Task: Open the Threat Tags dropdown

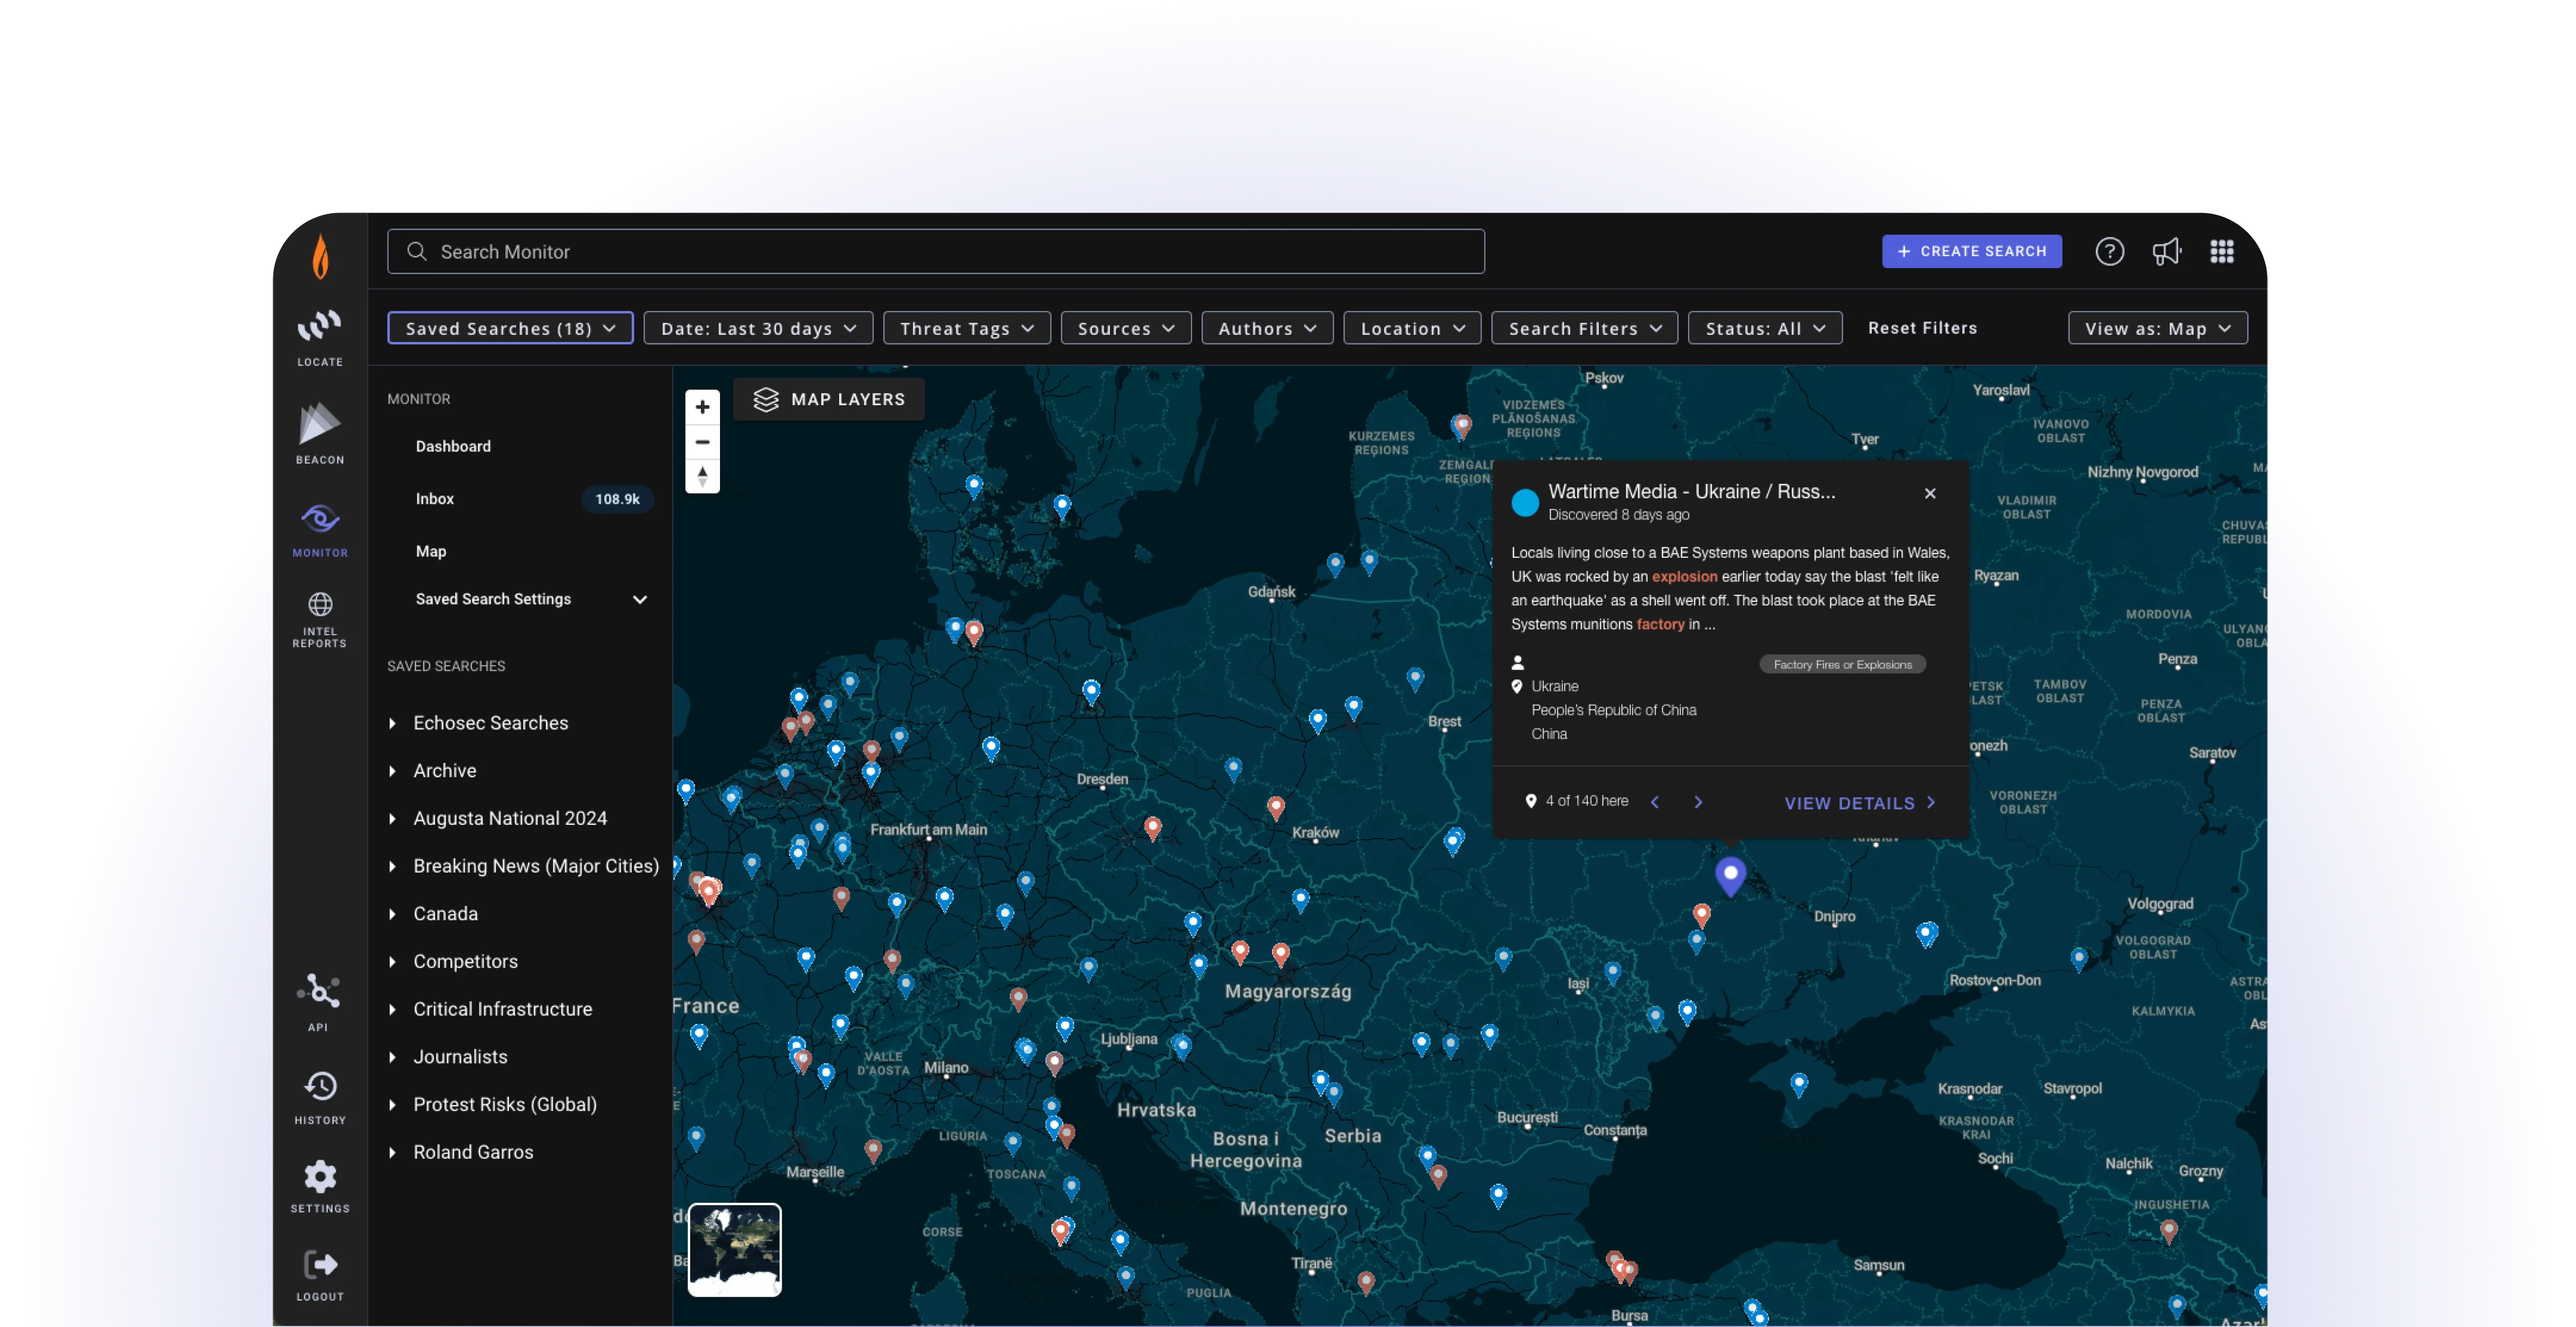Action: (x=966, y=328)
